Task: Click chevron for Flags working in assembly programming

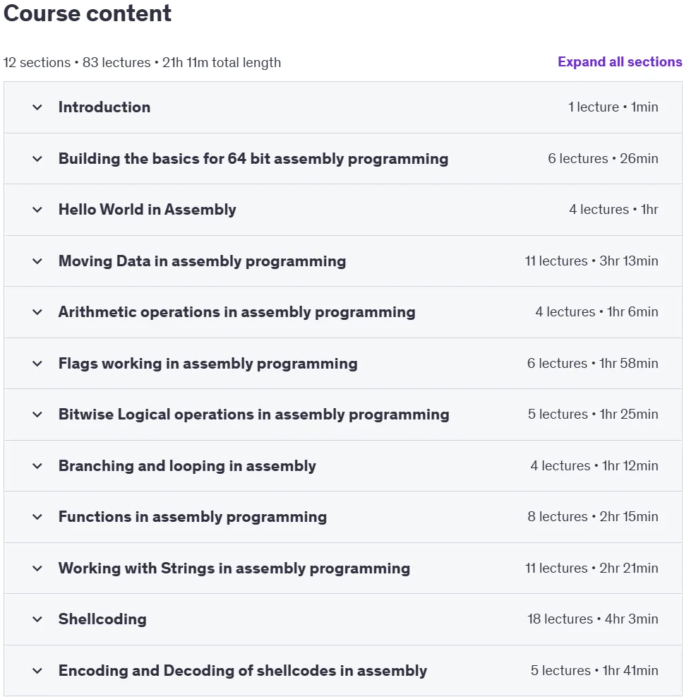Action: point(37,364)
